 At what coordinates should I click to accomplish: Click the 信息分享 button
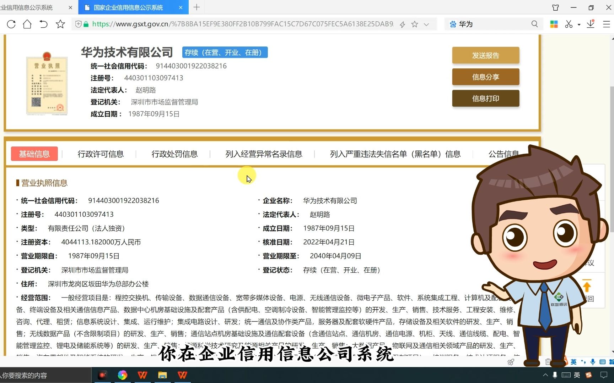[485, 77]
